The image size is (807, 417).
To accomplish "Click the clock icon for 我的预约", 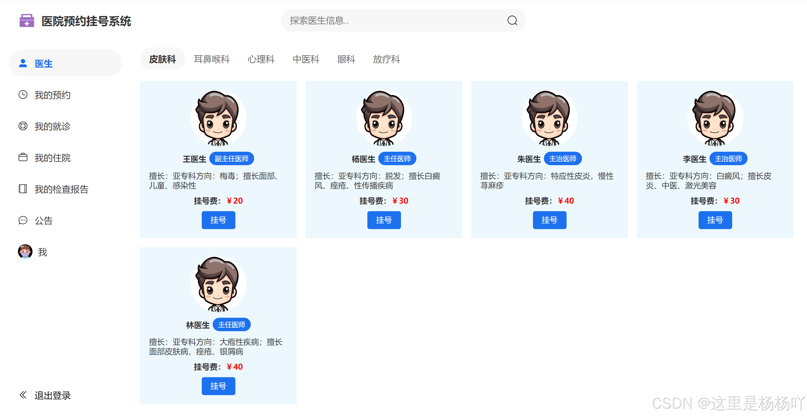I will click(23, 95).
